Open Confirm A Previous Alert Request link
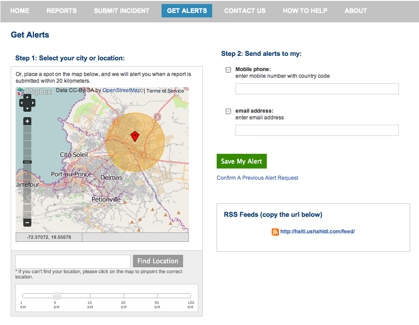Screen dimensions: 419x325 [257, 178]
